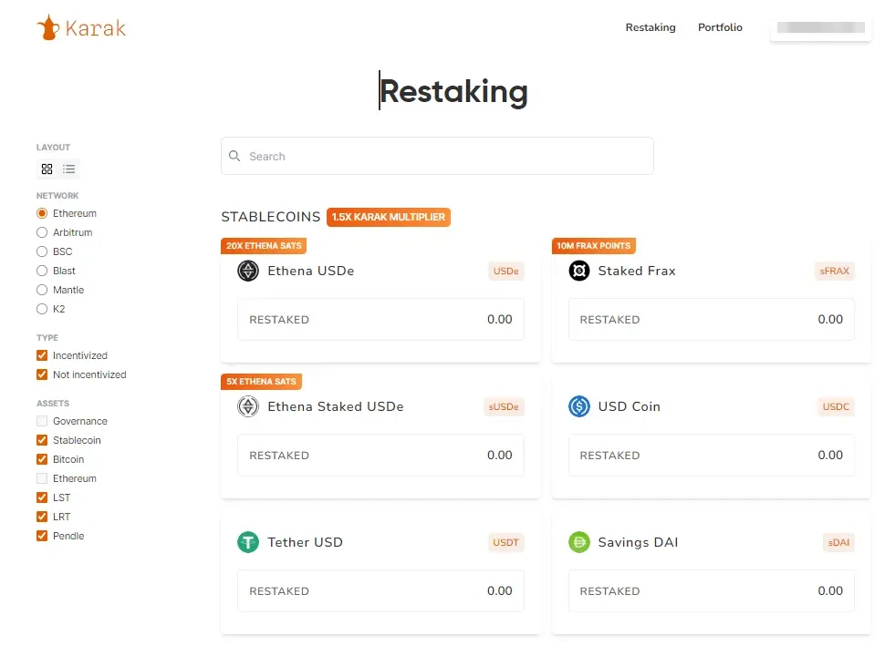Select the Mantle network option
Screen dimensions: 885x646
pyautogui.click(x=42, y=290)
